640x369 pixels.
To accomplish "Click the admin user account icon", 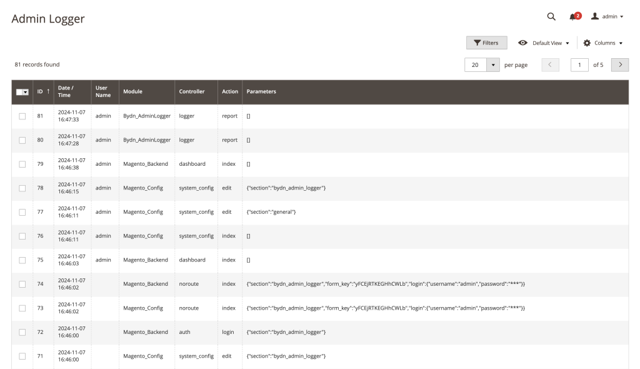I will [594, 16].
